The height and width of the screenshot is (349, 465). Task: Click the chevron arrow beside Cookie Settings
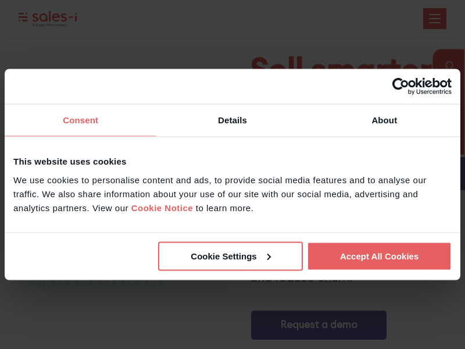pyautogui.click(x=269, y=257)
